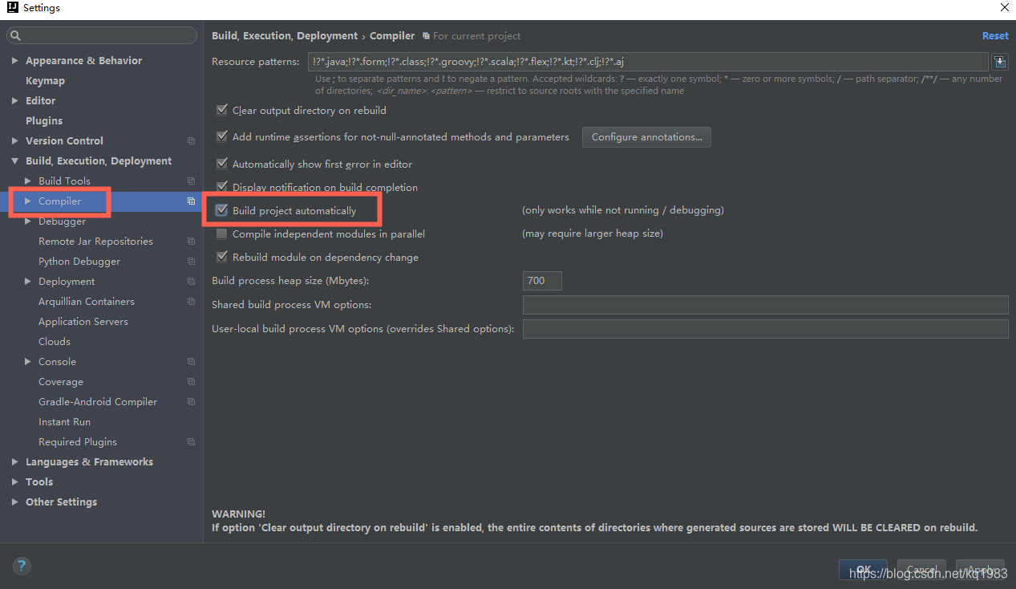Viewport: 1016px width, 589px height.
Task: Click the project-settings icon next to Version Control
Action: [x=191, y=140]
